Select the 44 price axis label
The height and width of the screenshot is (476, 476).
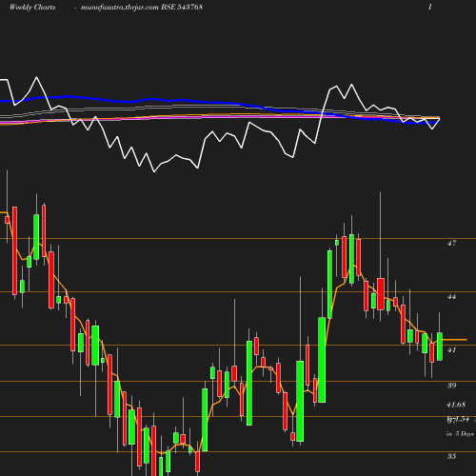[x=451, y=297]
